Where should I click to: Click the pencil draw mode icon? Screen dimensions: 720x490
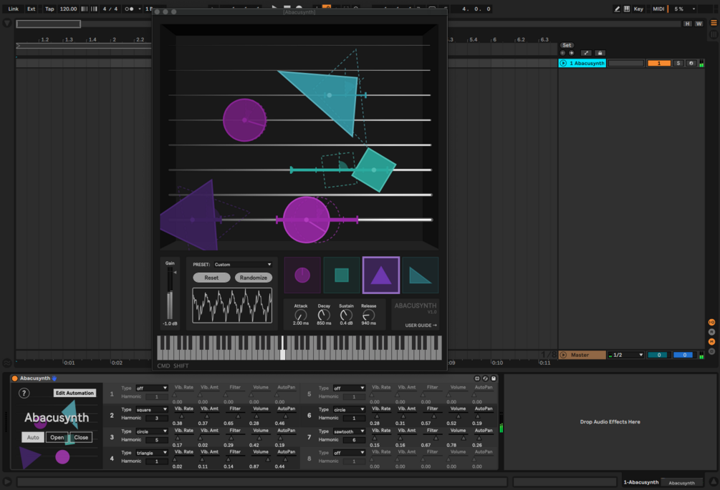point(617,9)
